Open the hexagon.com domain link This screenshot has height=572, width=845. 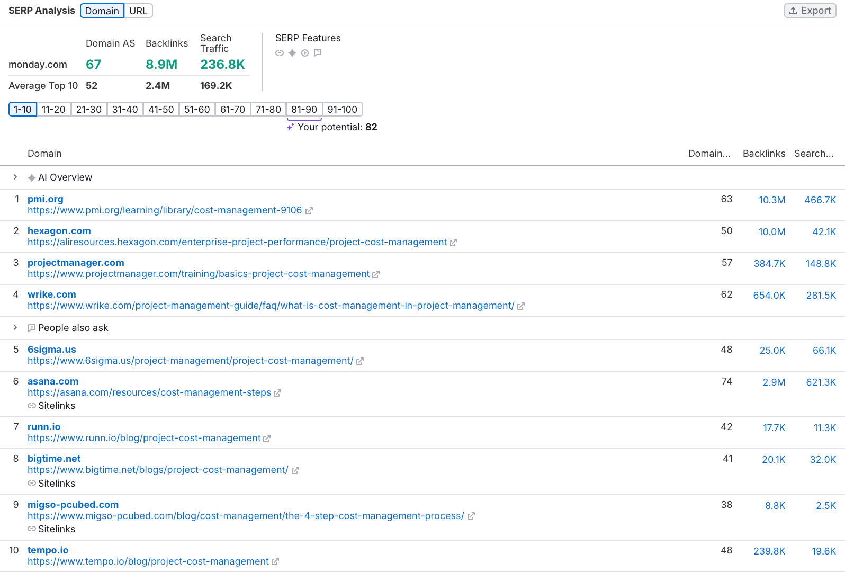[x=59, y=231]
